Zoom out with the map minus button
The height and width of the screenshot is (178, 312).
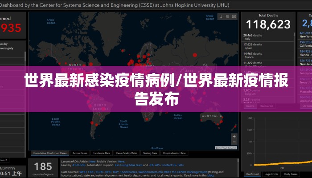pyautogui.click(x=234, y=142)
